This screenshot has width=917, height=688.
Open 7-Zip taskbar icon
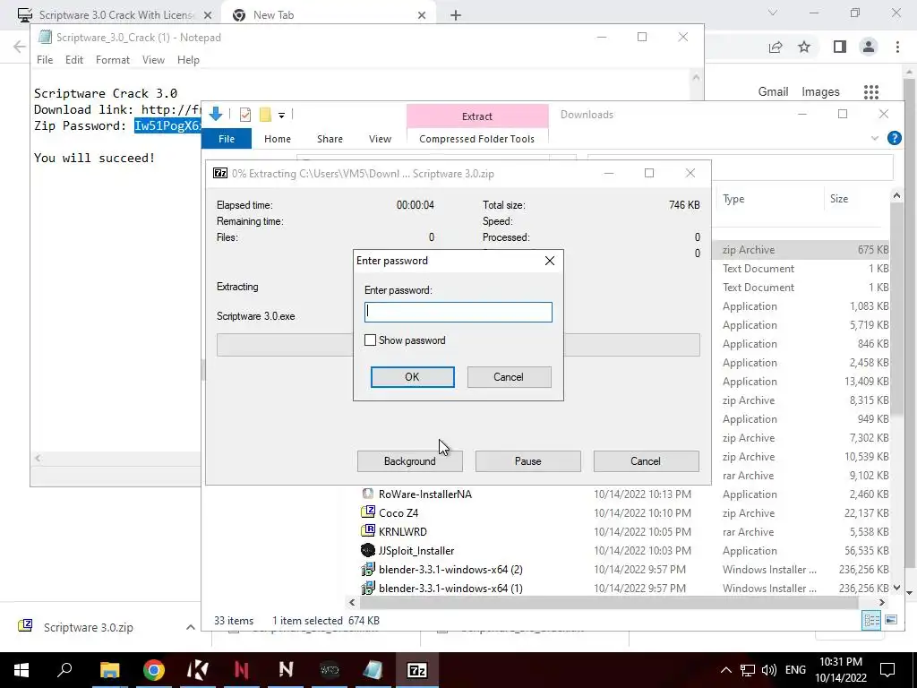pos(416,670)
